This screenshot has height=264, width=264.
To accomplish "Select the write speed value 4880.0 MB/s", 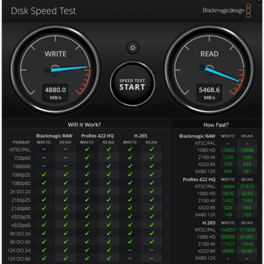I will (55, 93).
